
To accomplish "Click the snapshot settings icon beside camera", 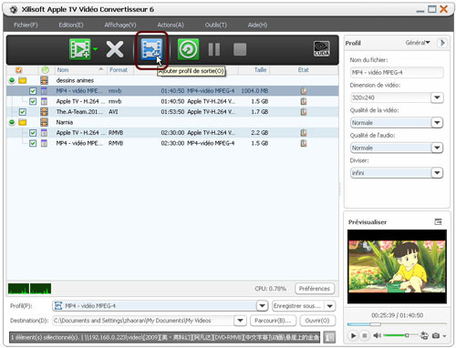I will tap(424, 335).
